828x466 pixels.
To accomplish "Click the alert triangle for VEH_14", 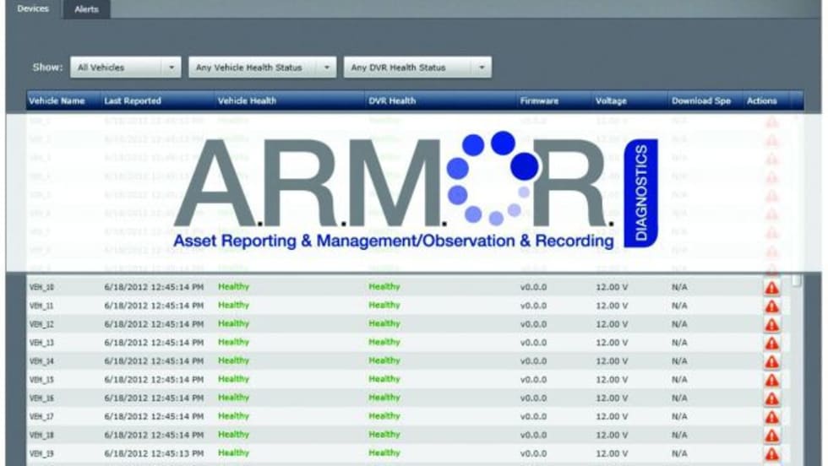I will pyautogui.click(x=771, y=362).
